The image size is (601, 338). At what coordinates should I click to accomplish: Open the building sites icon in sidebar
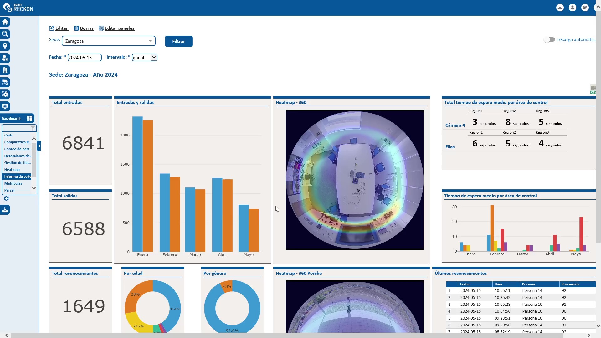click(x=5, y=70)
